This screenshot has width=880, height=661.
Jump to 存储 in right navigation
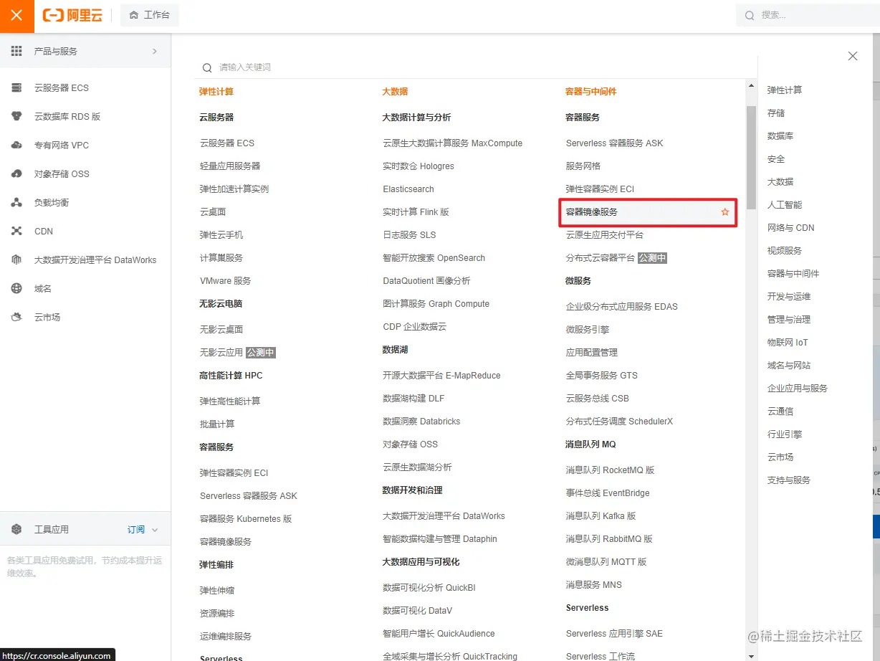776,113
